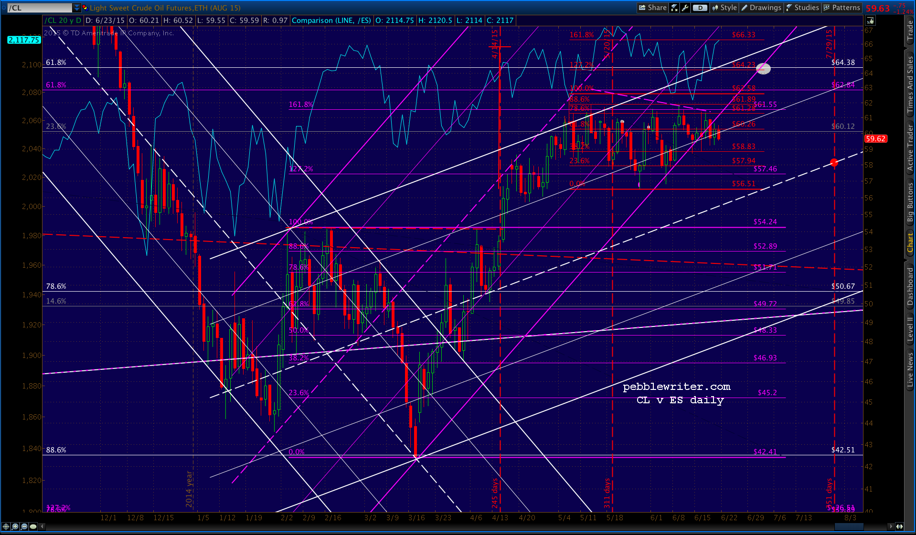Open the Active Trader sidebar tab
Image resolution: width=916 pixels, height=535 pixels.
910,147
